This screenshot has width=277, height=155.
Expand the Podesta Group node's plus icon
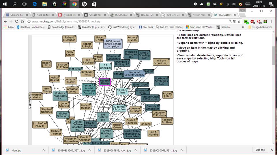pos(109,79)
